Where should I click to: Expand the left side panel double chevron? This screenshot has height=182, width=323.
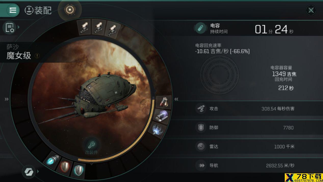(7, 99)
